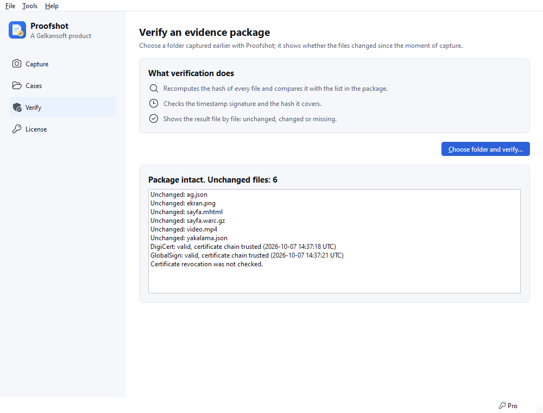Click the window resize grip in the corner
Screen dimensions: 543x413
click(539, 409)
